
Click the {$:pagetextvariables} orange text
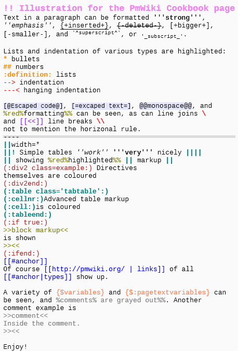pos(167,292)
